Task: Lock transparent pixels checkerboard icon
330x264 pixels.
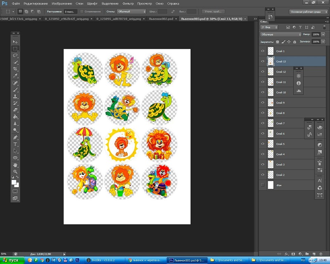Action: point(277,42)
